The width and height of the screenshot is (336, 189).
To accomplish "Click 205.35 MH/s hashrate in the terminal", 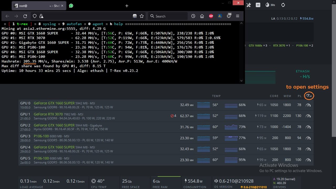I will point(30,61).
